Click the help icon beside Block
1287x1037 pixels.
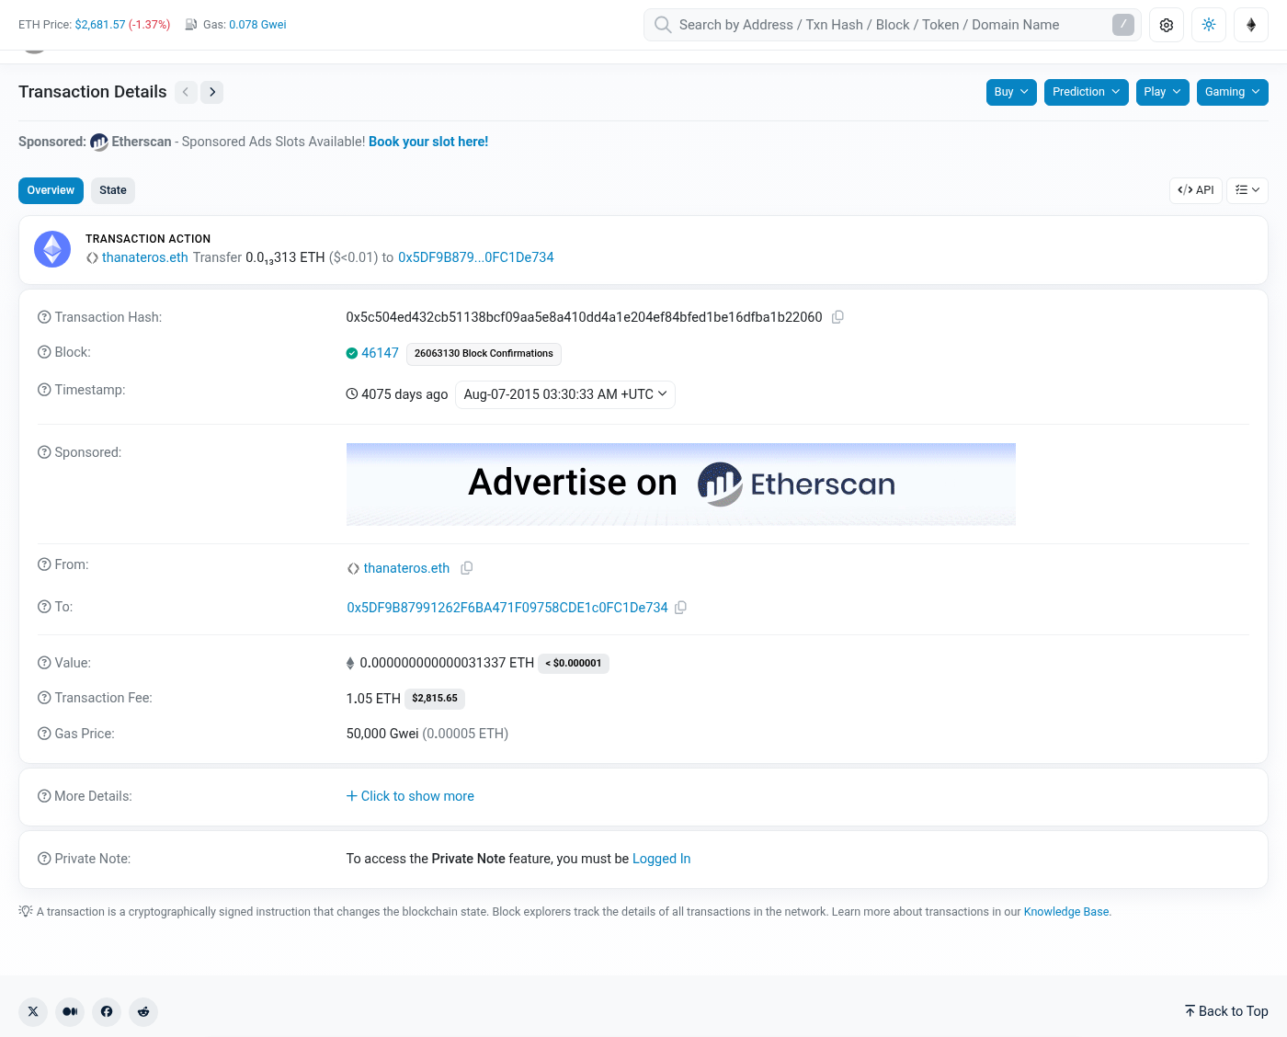(x=44, y=352)
